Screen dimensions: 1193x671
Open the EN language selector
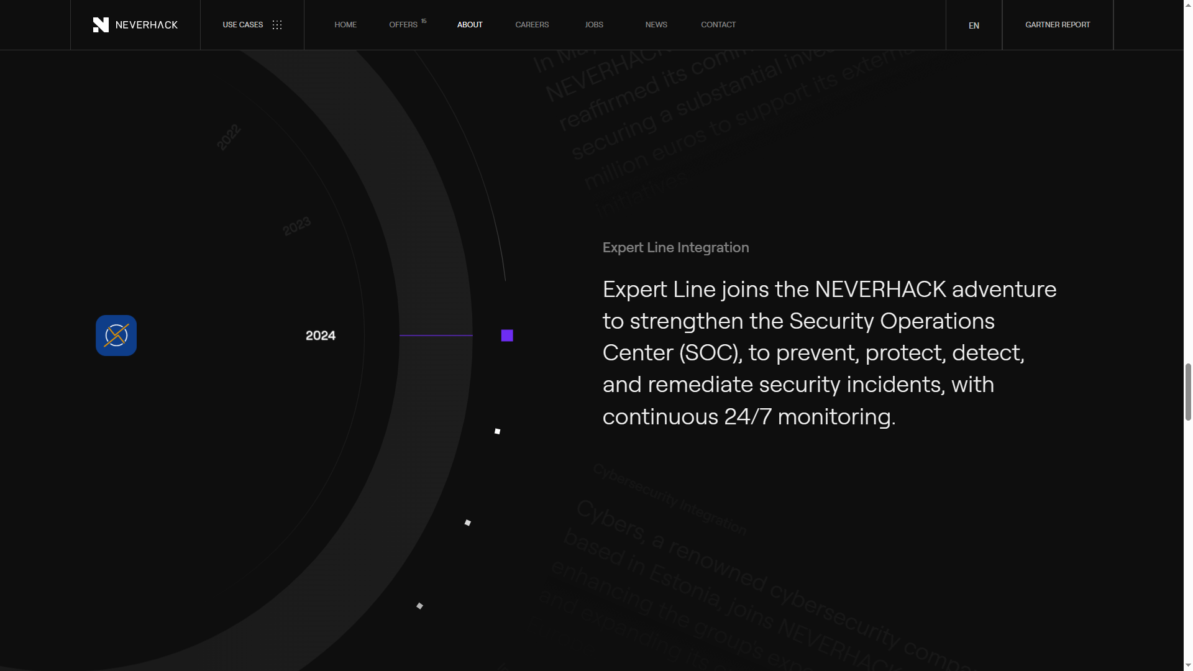pos(974,25)
